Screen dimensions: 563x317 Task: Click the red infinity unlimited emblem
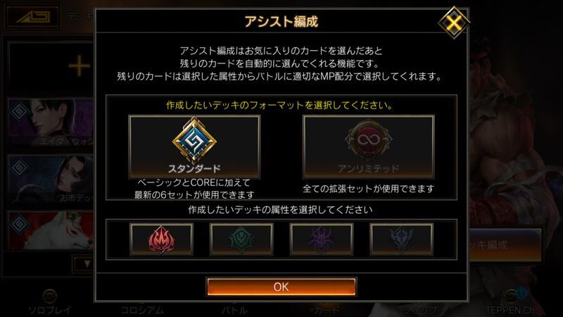pyautogui.click(x=368, y=139)
